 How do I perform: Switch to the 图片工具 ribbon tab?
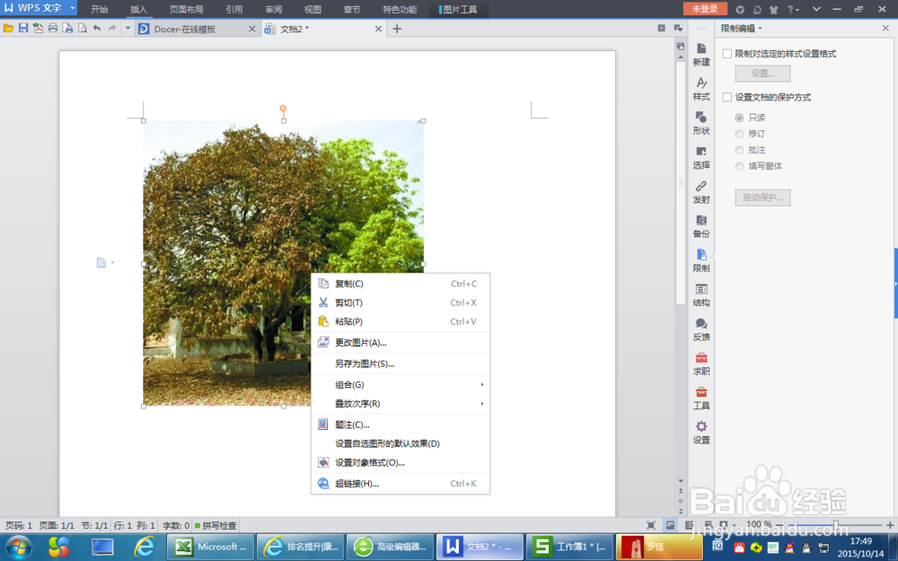click(x=459, y=10)
